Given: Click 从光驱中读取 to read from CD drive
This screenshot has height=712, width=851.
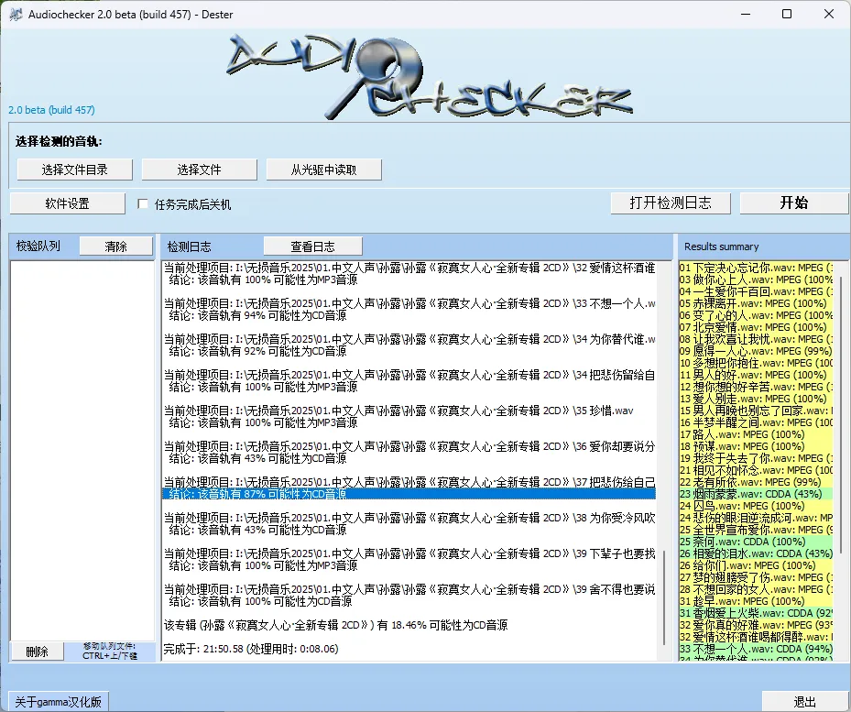Looking at the screenshot, I should tap(324, 169).
